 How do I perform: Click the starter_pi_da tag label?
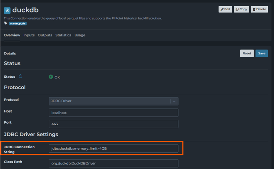point(18,23)
